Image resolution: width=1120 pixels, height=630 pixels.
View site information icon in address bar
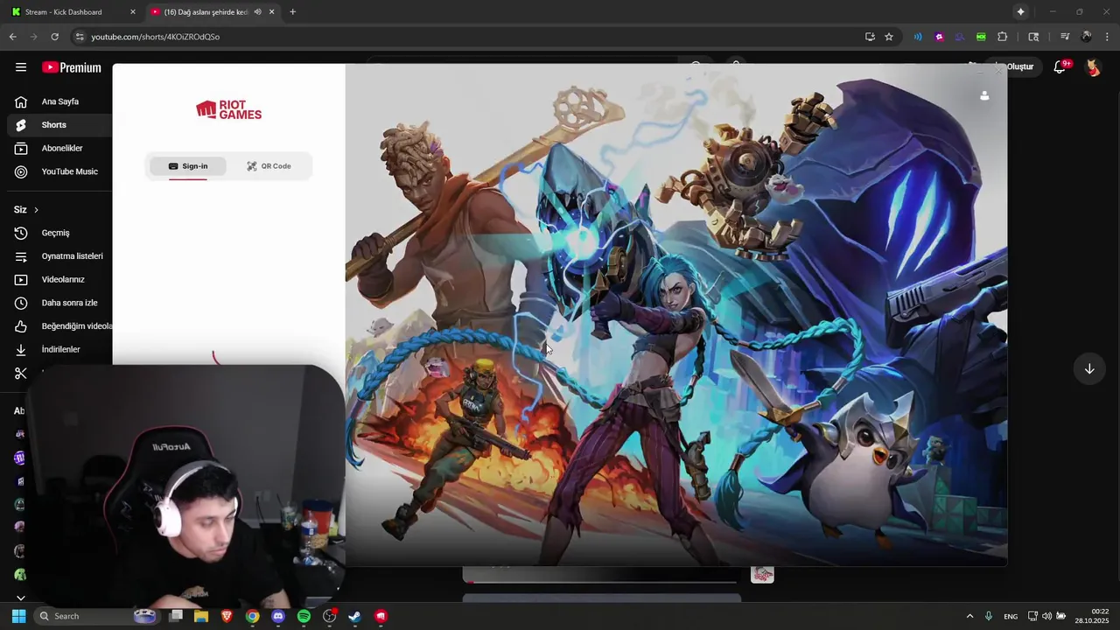(x=80, y=37)
